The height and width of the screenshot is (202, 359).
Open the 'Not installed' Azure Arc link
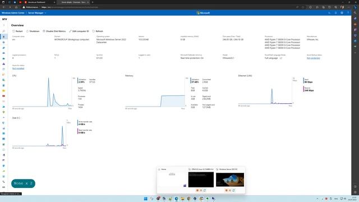click(18, 68)
